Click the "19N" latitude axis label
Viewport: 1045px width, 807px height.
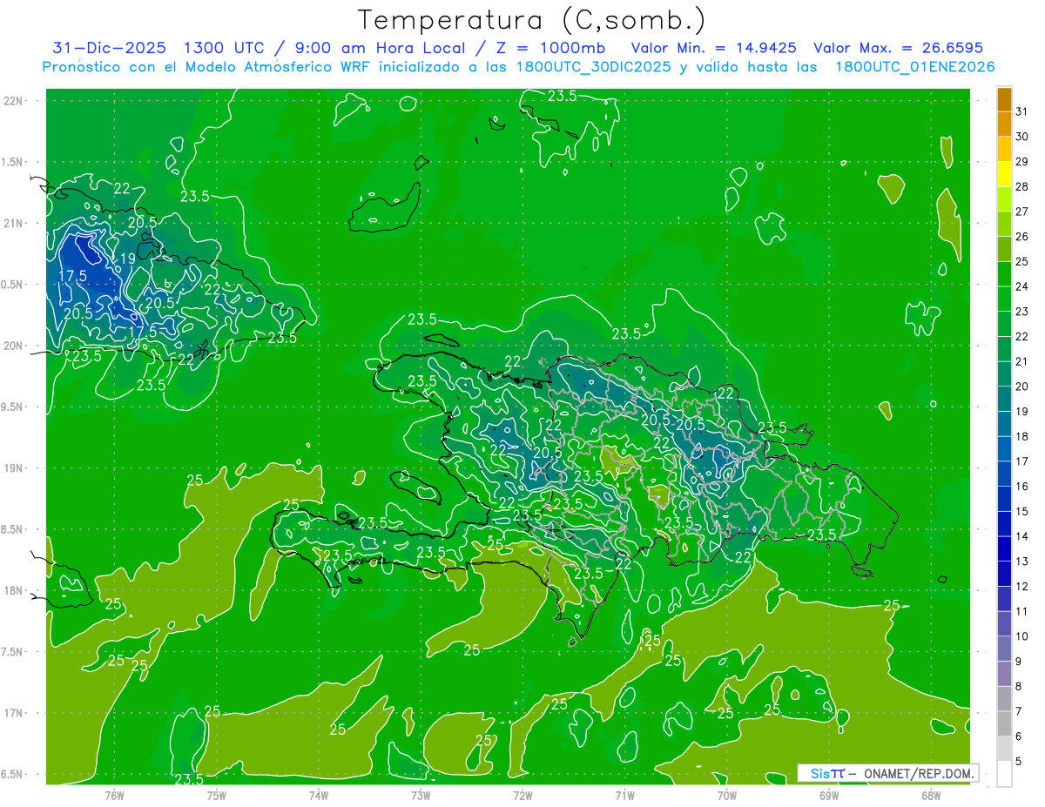coord(12,468)
